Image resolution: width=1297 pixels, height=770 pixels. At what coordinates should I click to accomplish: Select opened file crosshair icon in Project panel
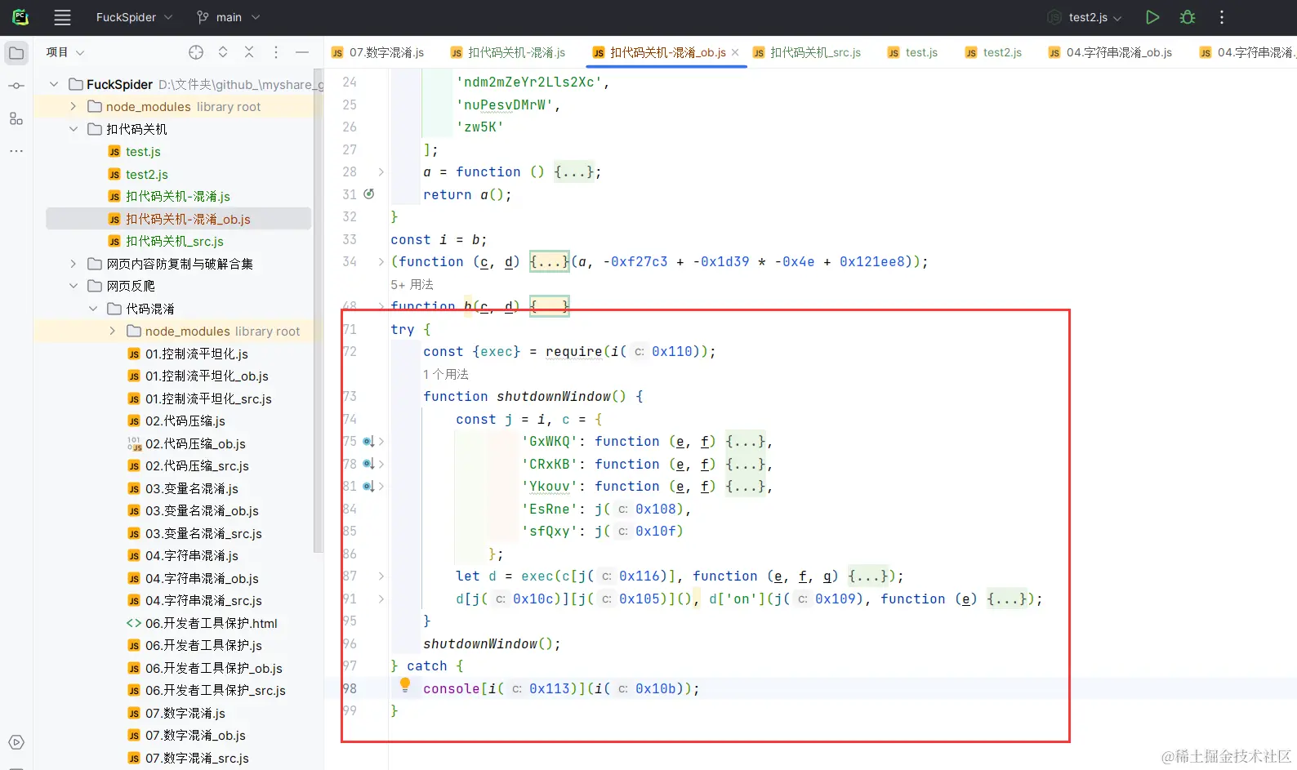[196, 52]
